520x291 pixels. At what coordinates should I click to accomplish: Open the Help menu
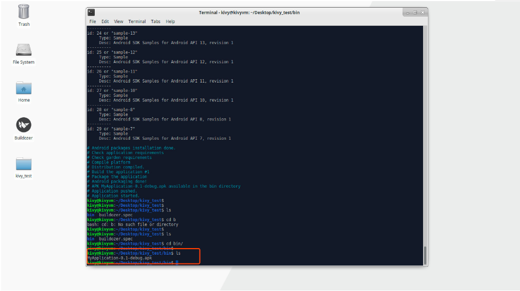[170, 21]
